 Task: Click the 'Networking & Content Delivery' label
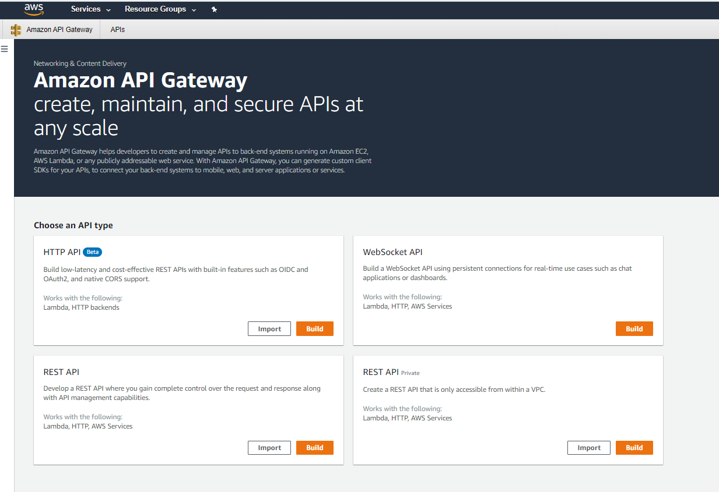[80, 63]
